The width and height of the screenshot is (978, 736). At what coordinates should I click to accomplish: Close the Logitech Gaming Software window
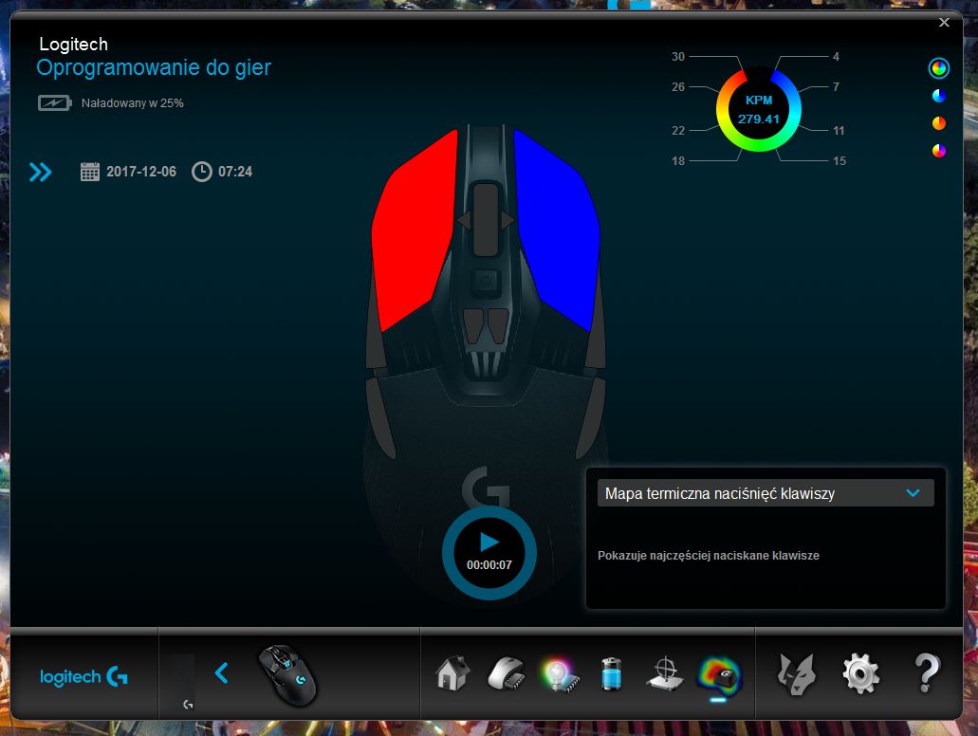click(x=944, y=23)
